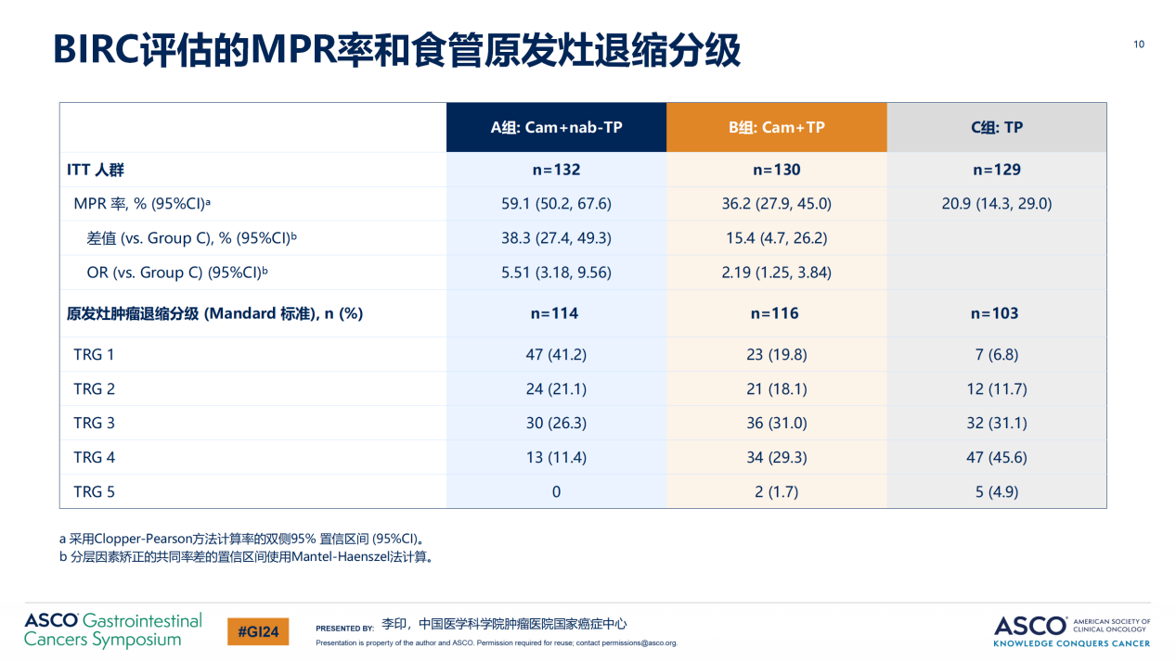Click the 原发灶肿瘤退缩分级 (Mandard 标准) heading
1176x661 pixels.
214,313
